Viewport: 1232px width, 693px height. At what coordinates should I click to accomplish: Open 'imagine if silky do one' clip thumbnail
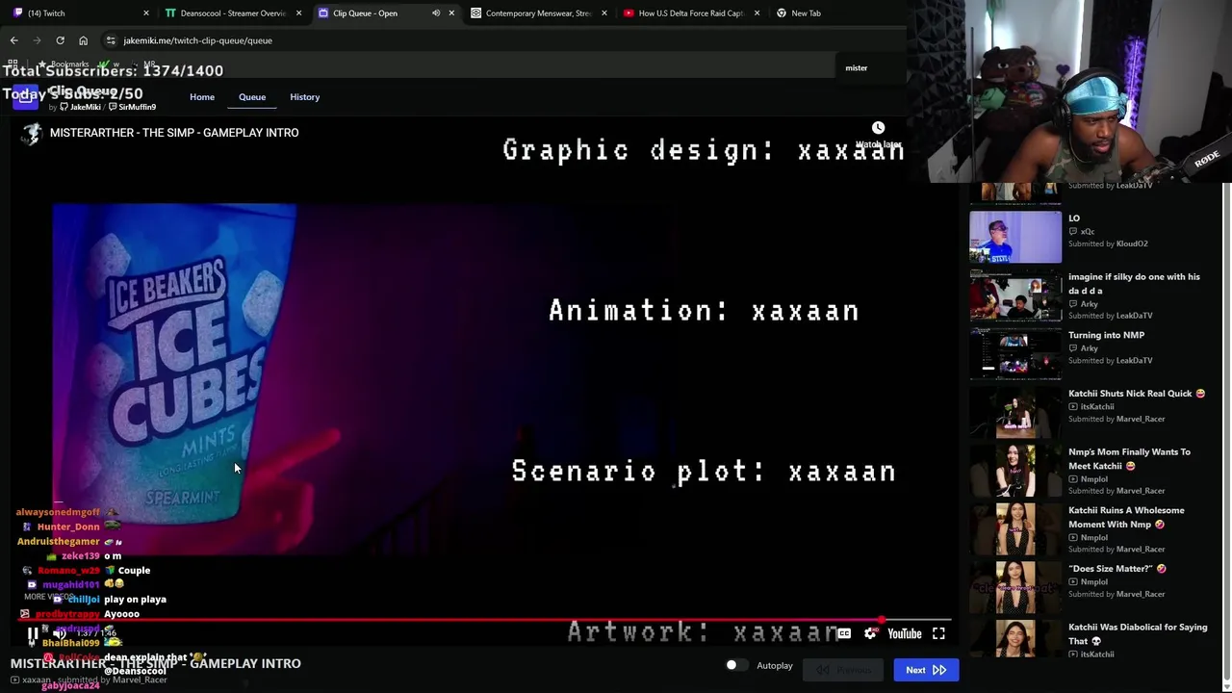point(1015,295)
